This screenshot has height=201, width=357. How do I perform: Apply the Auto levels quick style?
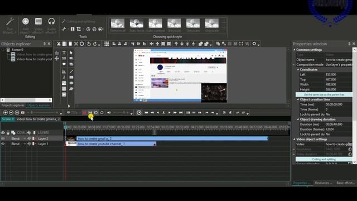(x=137, y=25)
